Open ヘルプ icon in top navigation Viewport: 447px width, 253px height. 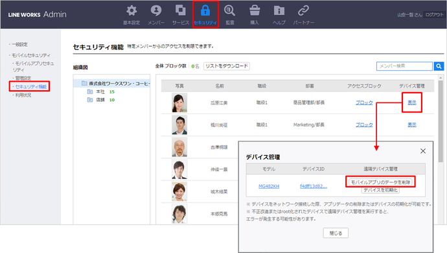(279, 10)
